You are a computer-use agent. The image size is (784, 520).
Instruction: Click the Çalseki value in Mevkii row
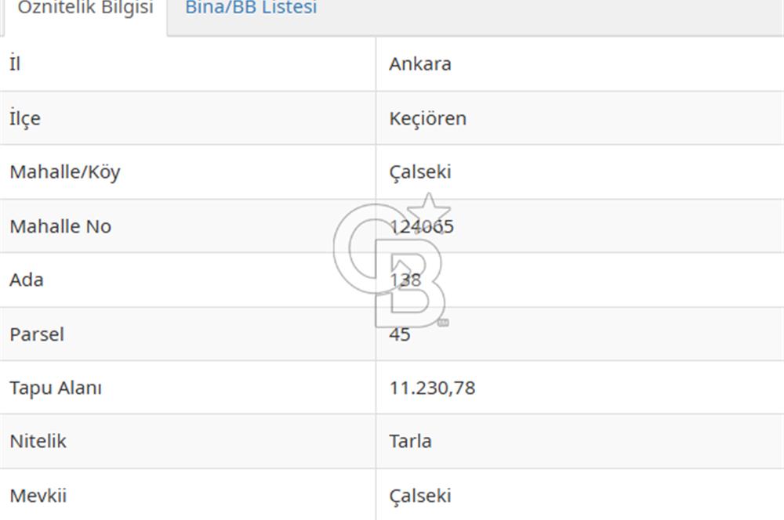tap(420, 496)
